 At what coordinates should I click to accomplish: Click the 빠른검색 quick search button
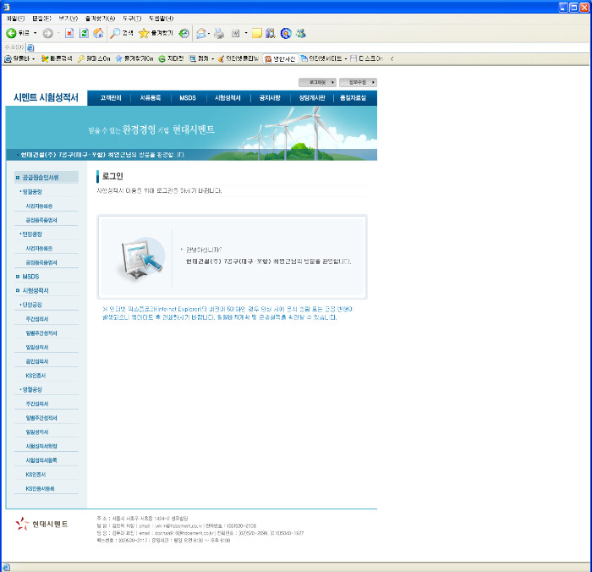tap(57, 58)
